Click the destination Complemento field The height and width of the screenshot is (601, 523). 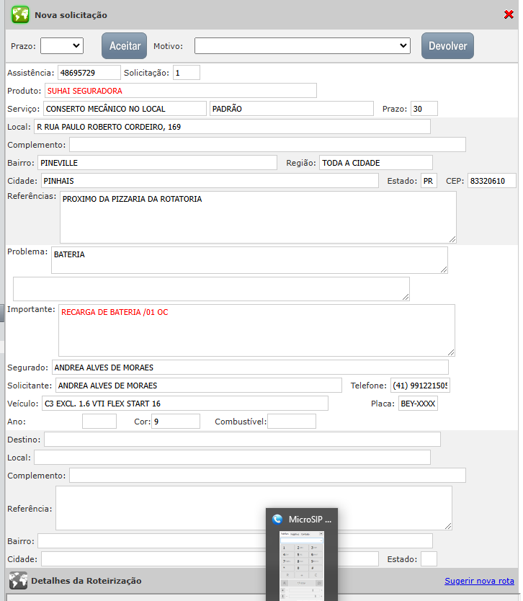tap(267, 476)
